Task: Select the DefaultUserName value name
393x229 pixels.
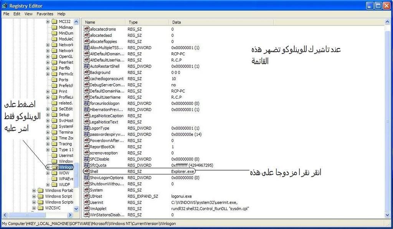Action: [x=105, y=97]
